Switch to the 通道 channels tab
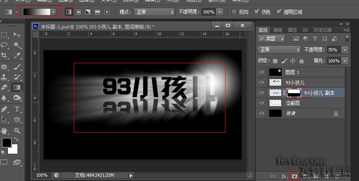Screen dimensions: 359x181 [278, 30]
